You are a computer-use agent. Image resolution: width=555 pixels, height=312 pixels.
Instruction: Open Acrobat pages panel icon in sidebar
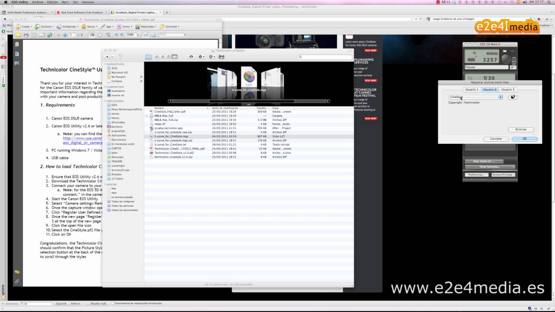pos(17,44)
